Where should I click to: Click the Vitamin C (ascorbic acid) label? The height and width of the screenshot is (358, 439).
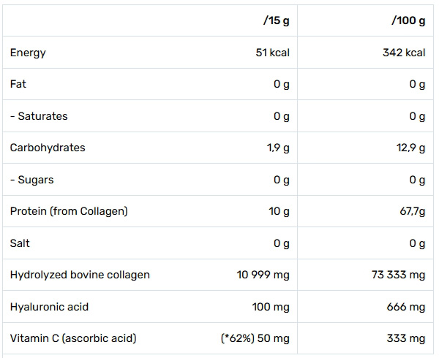[73, 338]
